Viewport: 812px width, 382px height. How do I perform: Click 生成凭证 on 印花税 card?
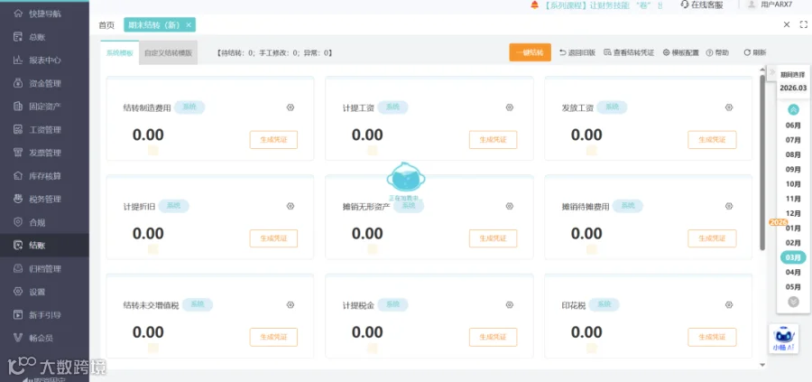click(x=712, y=337)
